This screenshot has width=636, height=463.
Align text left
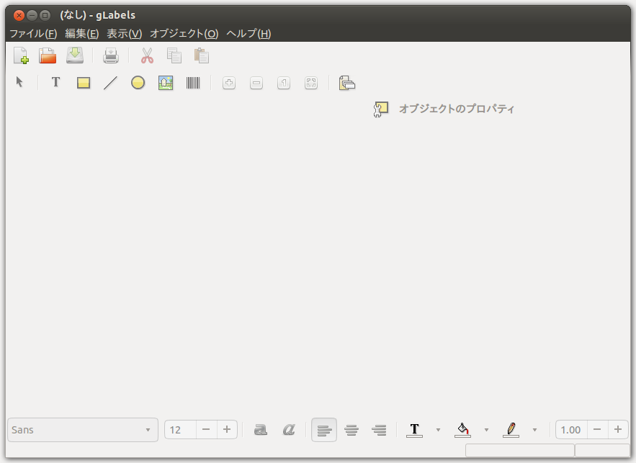point(324,430)
